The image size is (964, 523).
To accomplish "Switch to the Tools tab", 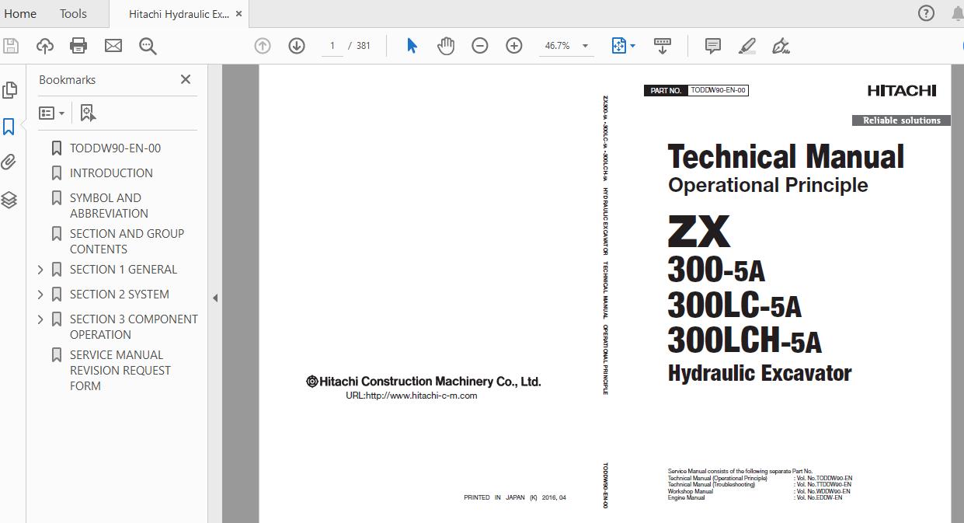I will pos(73,14).
